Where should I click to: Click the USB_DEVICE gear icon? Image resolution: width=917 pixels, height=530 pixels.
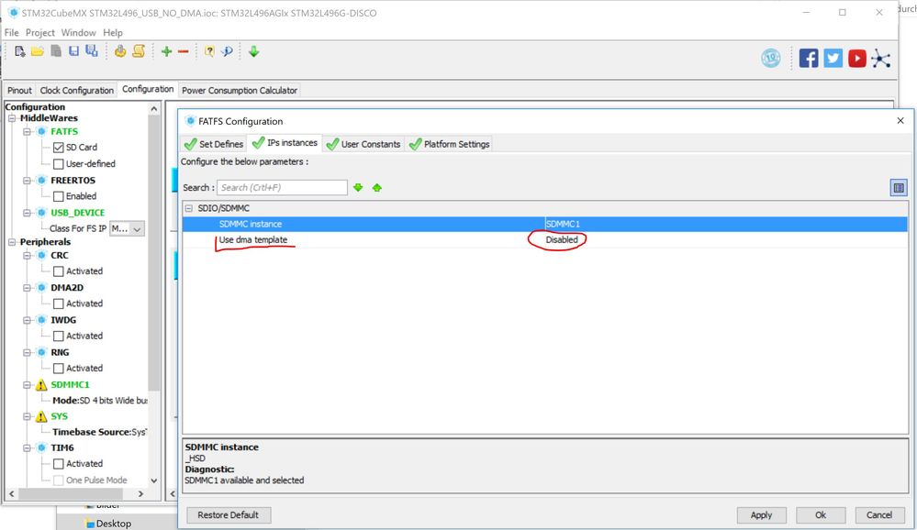click(41, 213)
